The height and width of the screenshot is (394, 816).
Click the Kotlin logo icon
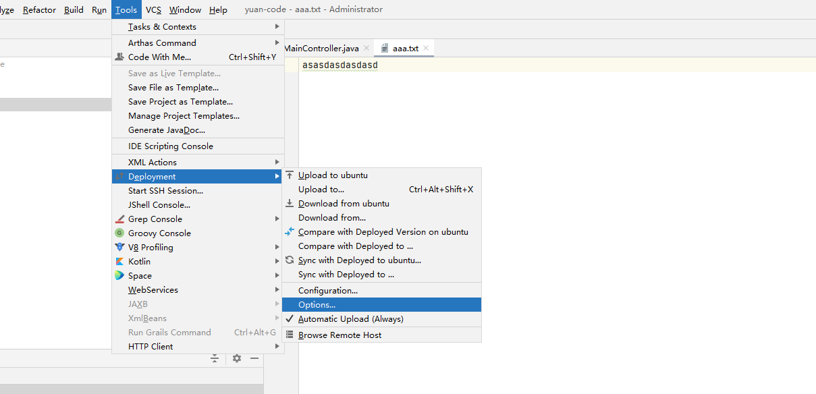tap(119, 262)
